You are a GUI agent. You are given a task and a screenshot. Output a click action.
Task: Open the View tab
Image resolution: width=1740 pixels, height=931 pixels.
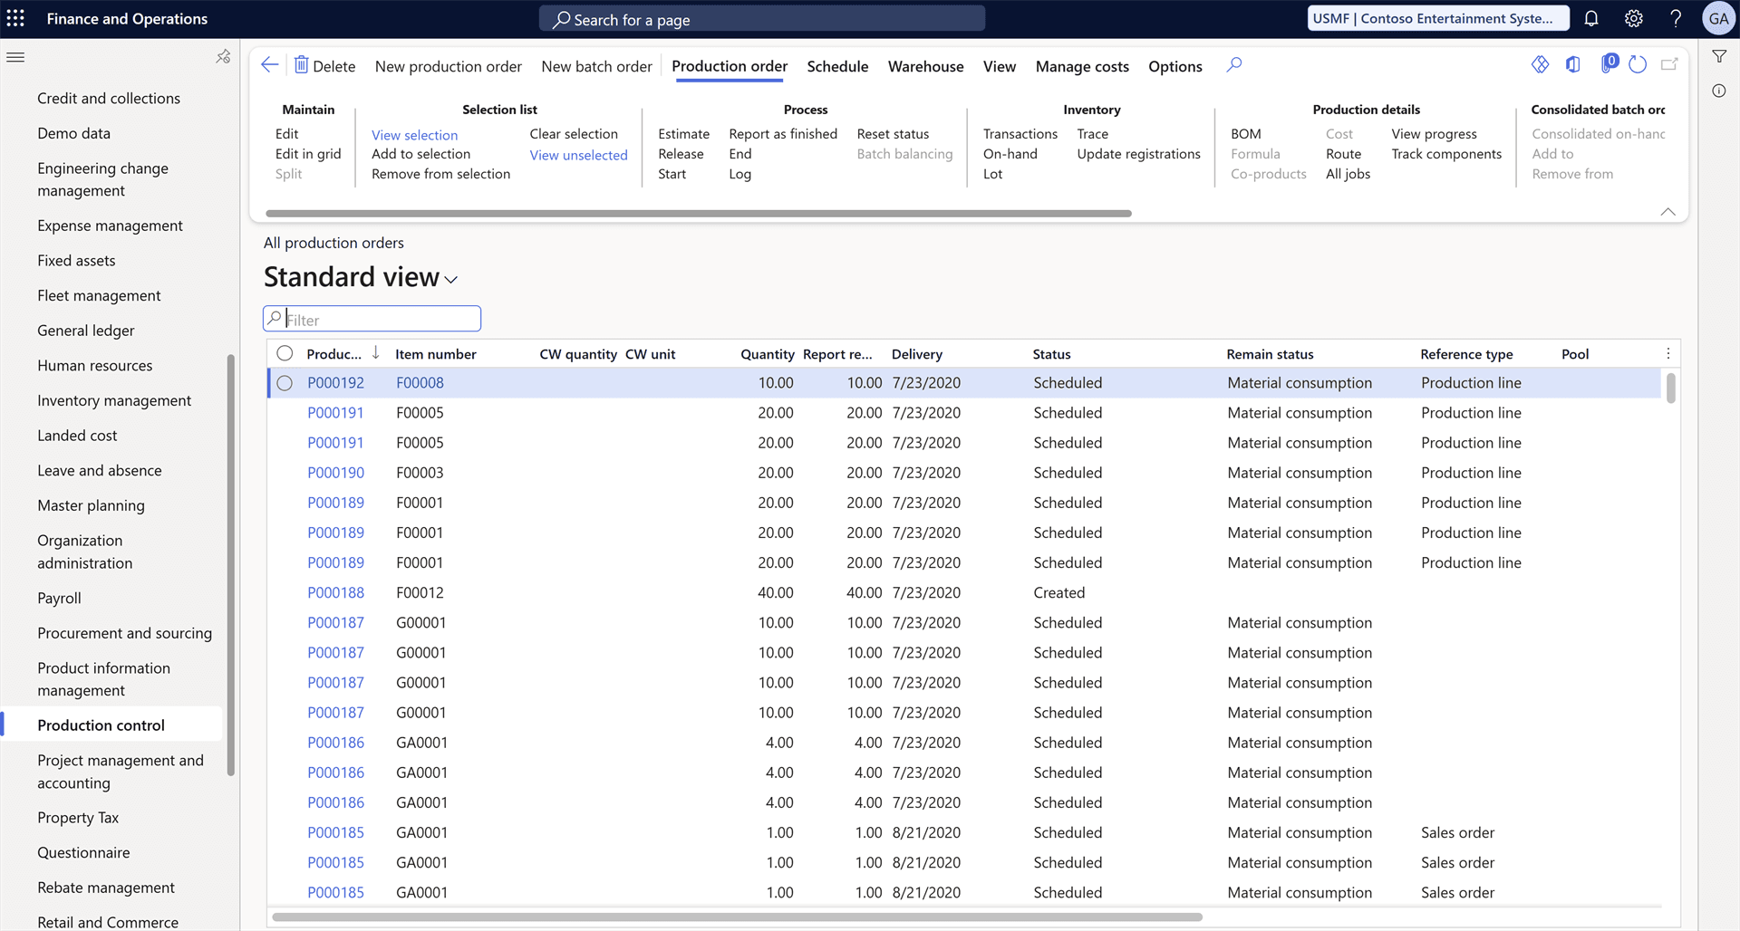coord(1000,66)
